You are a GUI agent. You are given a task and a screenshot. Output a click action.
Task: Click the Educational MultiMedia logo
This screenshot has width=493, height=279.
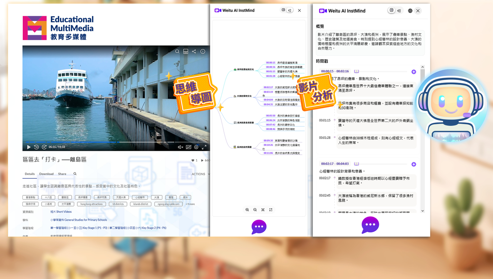click(x=58, y=28)
